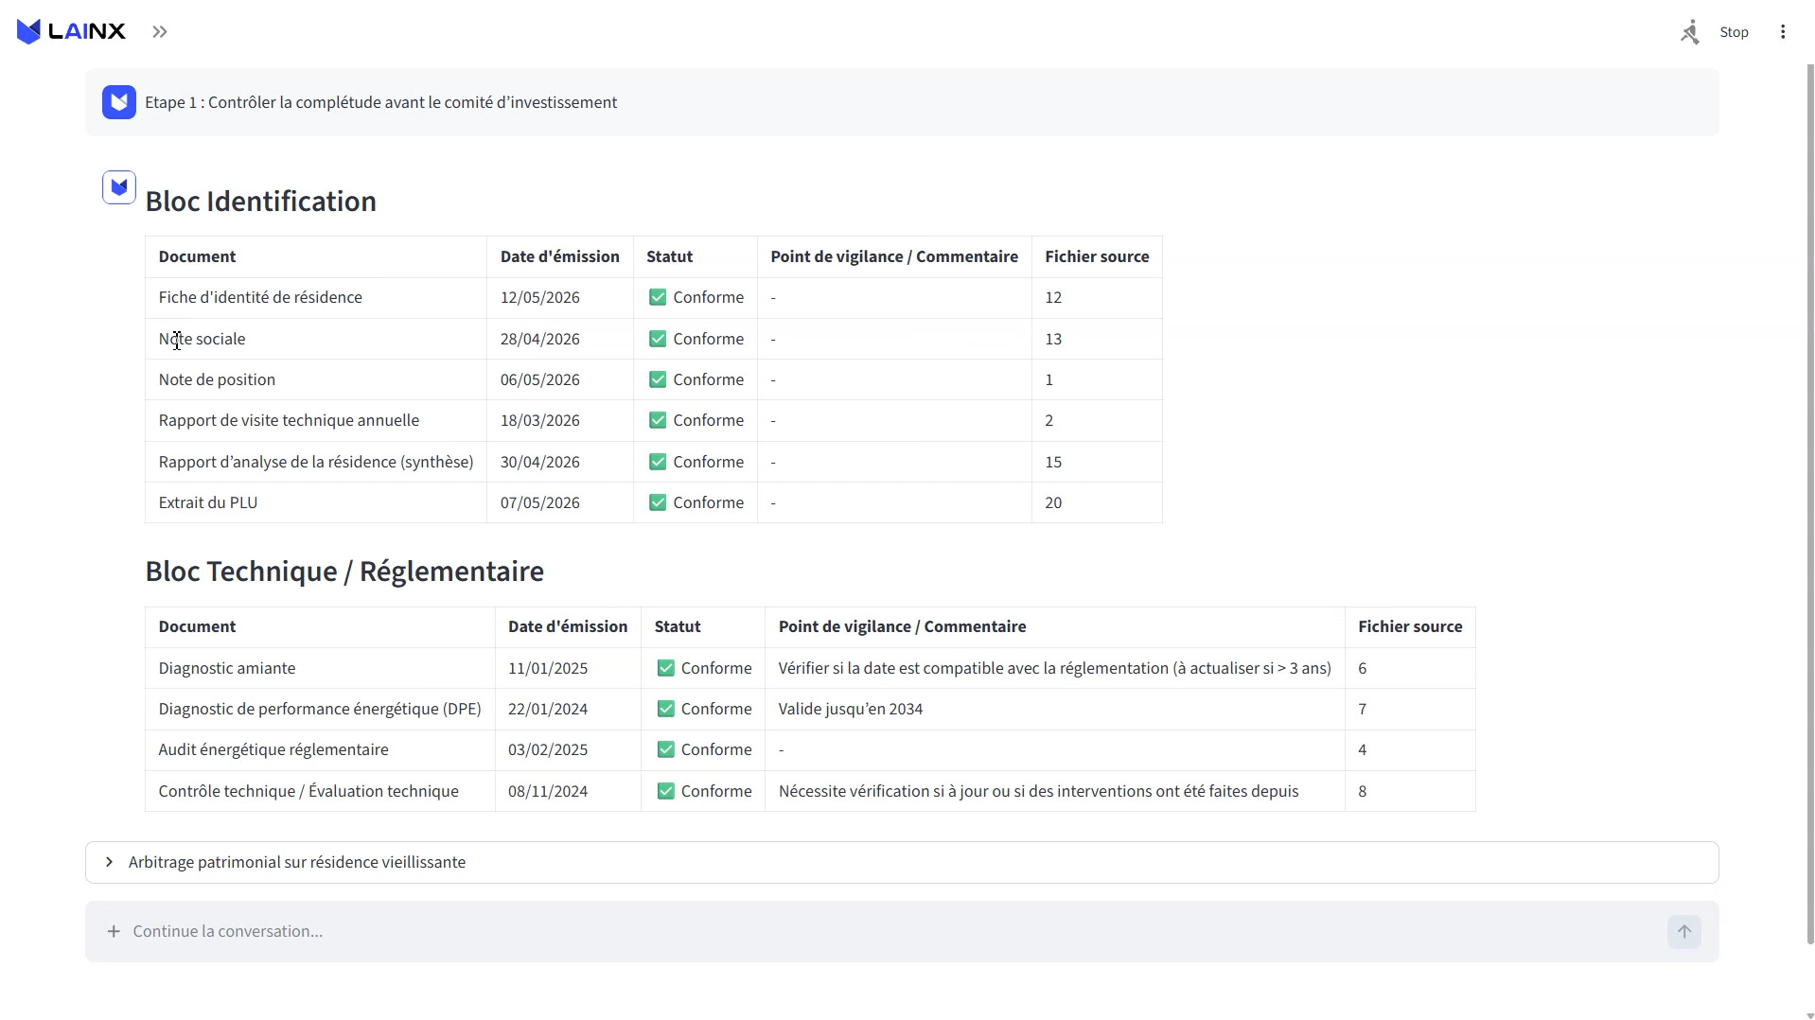Click the green check on Audit énergétique row
The width and height of the screenshot is (1815, 1020).
pos(666,749)
